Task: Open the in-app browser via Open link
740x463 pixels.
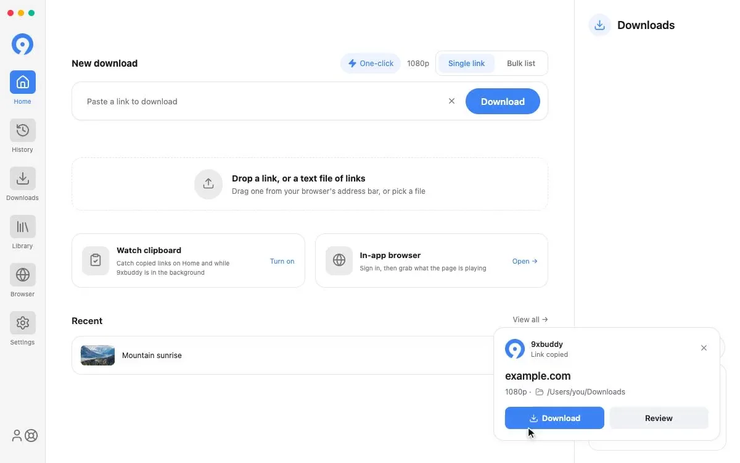Action: pos(525,261)
